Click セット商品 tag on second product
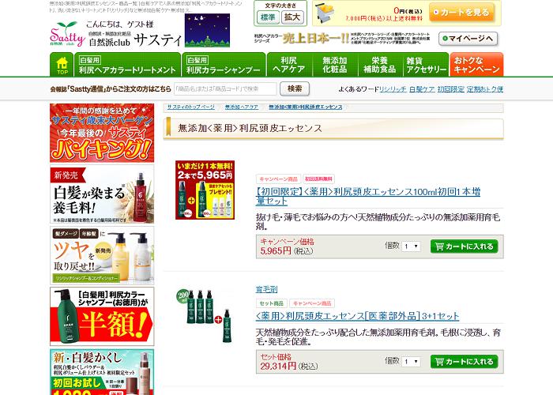 pyautogui.click(x=271, y=303)
